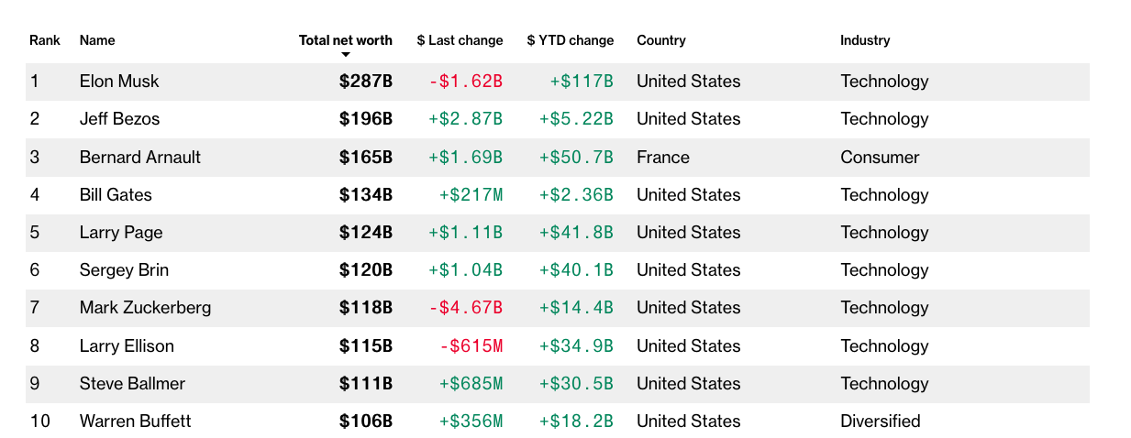Image resolution: width=1131 pixels, height=438 pixels.
Task: Sort table by Rank column header
Action: (45, 40)
